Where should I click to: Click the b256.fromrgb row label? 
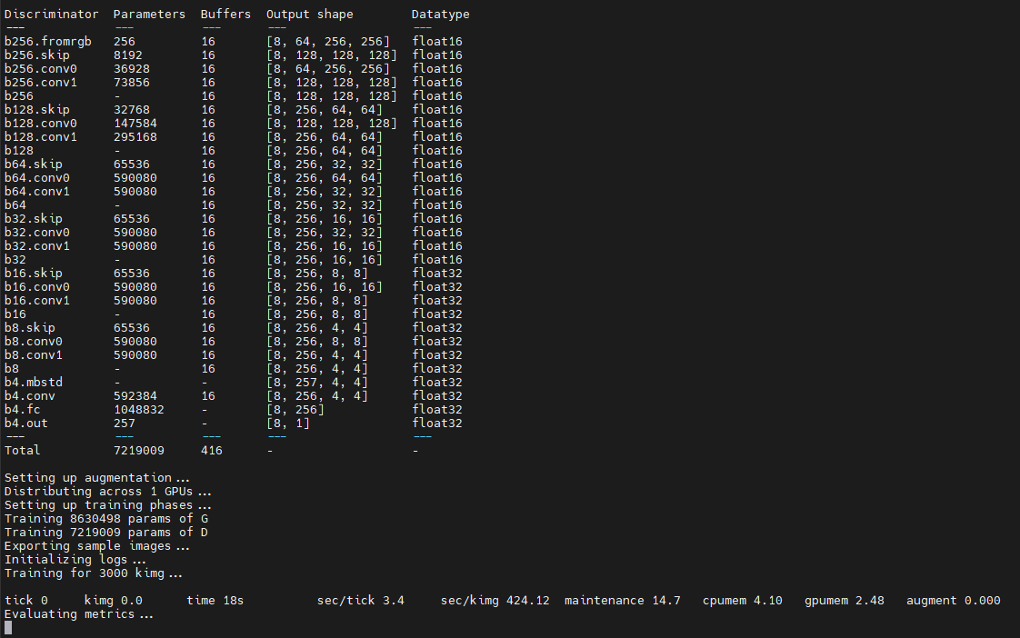click(48, 41)
